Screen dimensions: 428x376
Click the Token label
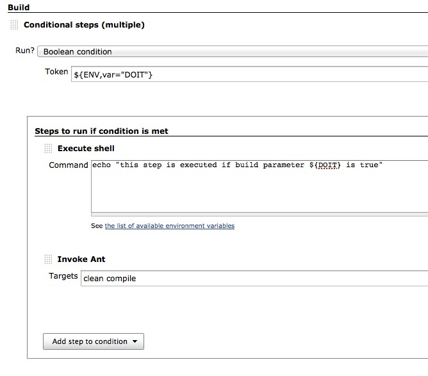tap(56, 72)
